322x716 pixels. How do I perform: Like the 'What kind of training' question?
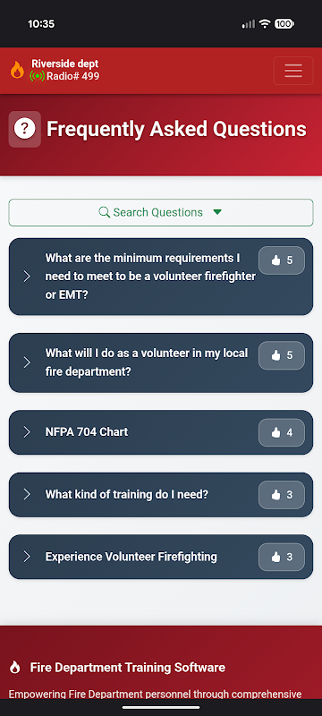pos(282,495)
